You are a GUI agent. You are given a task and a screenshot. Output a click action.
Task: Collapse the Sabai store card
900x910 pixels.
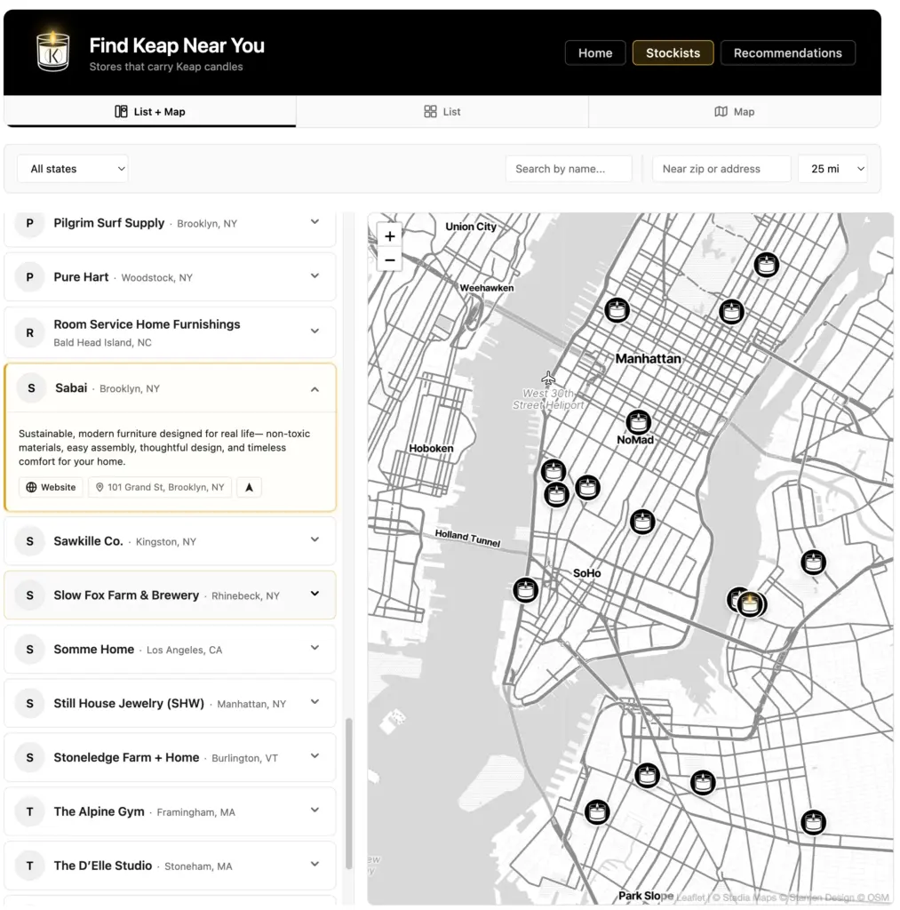pyautogui.click(x=315, y=389)
